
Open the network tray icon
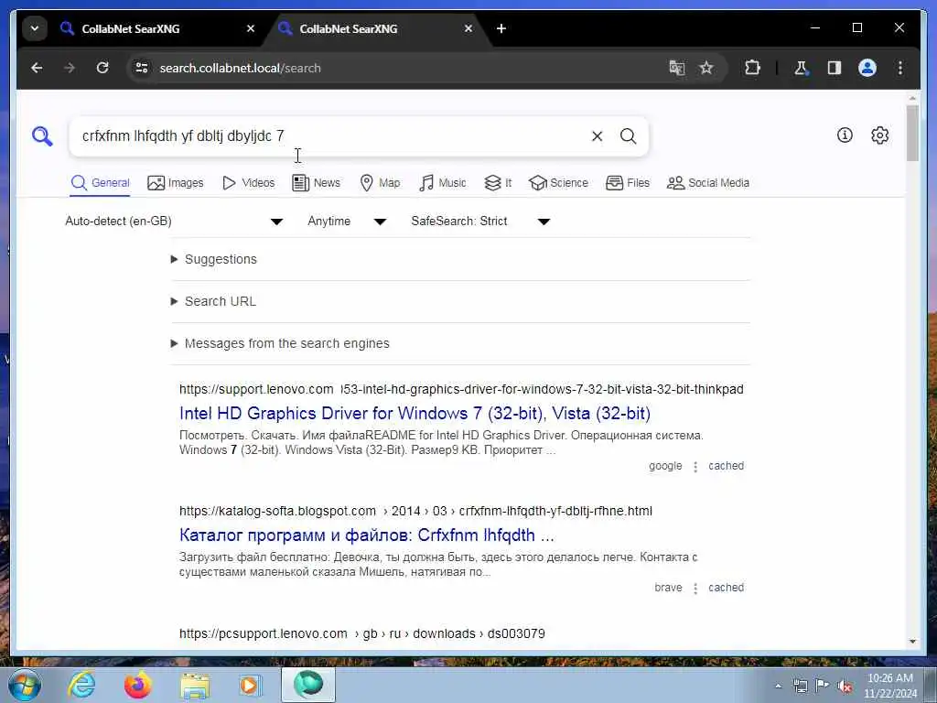pyautogui.click(x=800, y=687)
